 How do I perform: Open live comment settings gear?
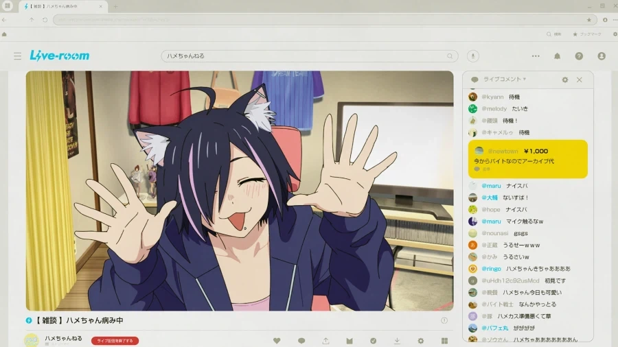tap(565, 80)
